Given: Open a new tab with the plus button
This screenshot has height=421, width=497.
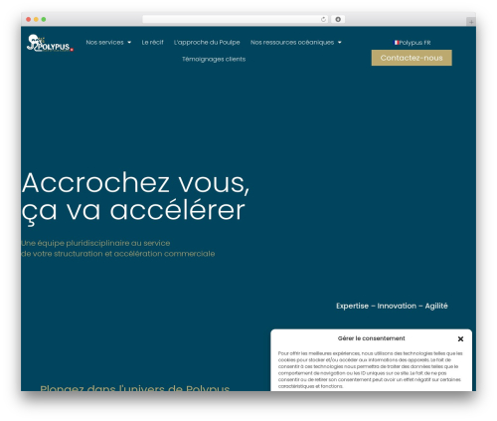Looking at the screenshot, I should [x=471, y=22].
